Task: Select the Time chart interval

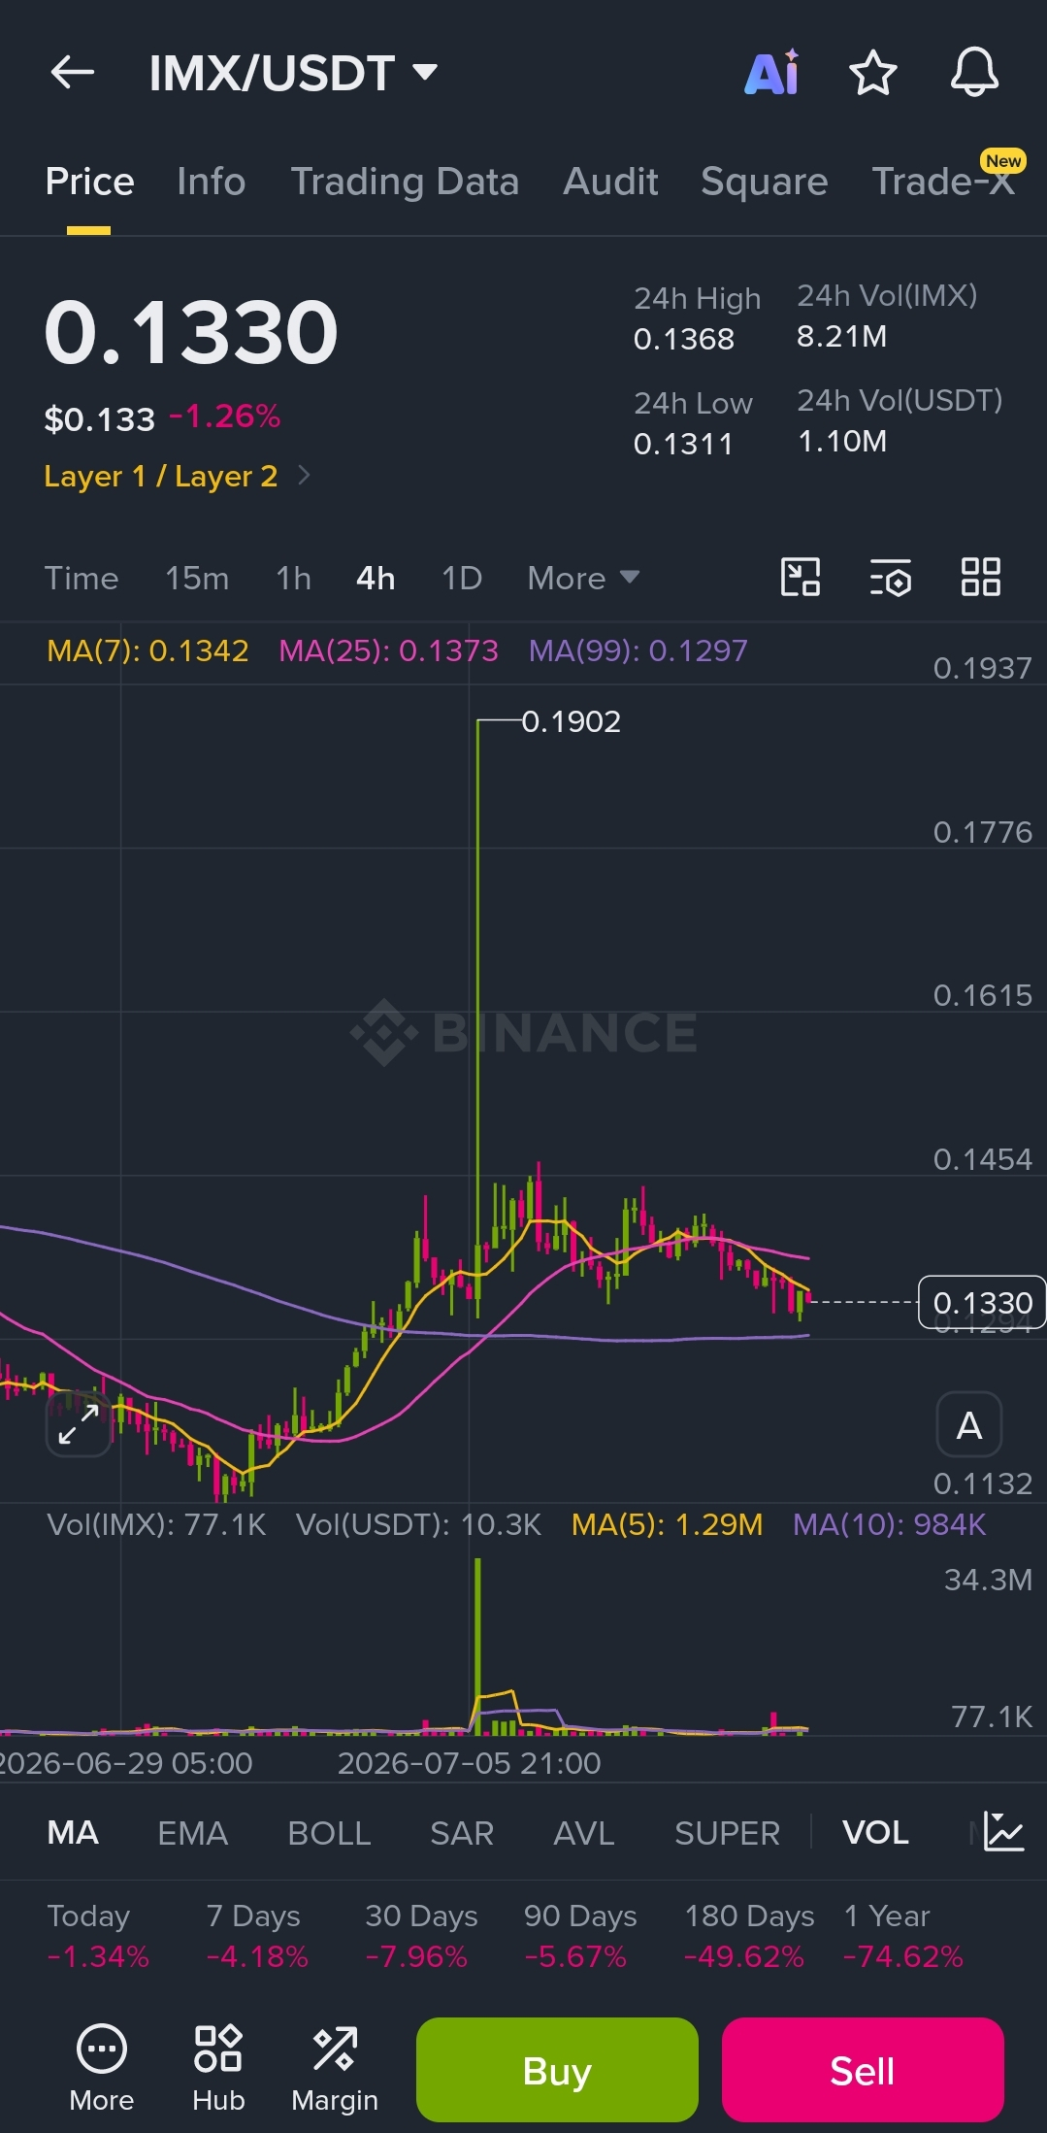Action: (82, 578)
